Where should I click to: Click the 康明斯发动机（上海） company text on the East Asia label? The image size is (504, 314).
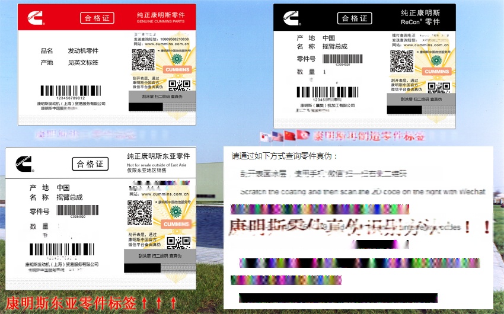[62, 264]
